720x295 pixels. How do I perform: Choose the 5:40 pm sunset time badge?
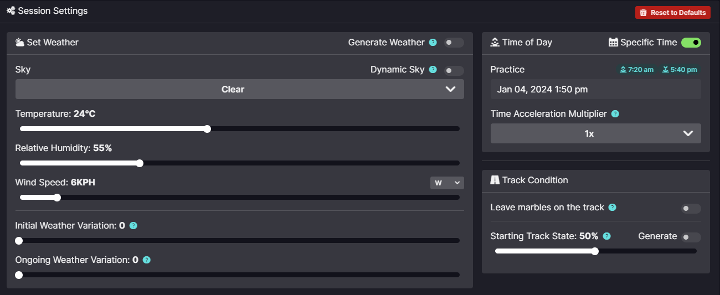point(679,70)
